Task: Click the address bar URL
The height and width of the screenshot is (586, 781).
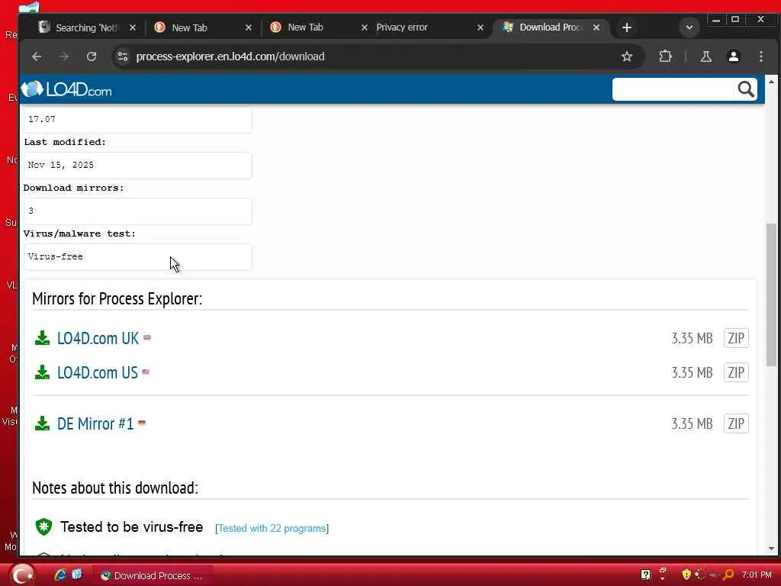Action: [x=230, y=56]
